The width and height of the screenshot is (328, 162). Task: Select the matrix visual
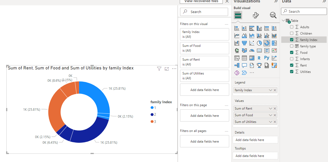[x=252, y=58]
